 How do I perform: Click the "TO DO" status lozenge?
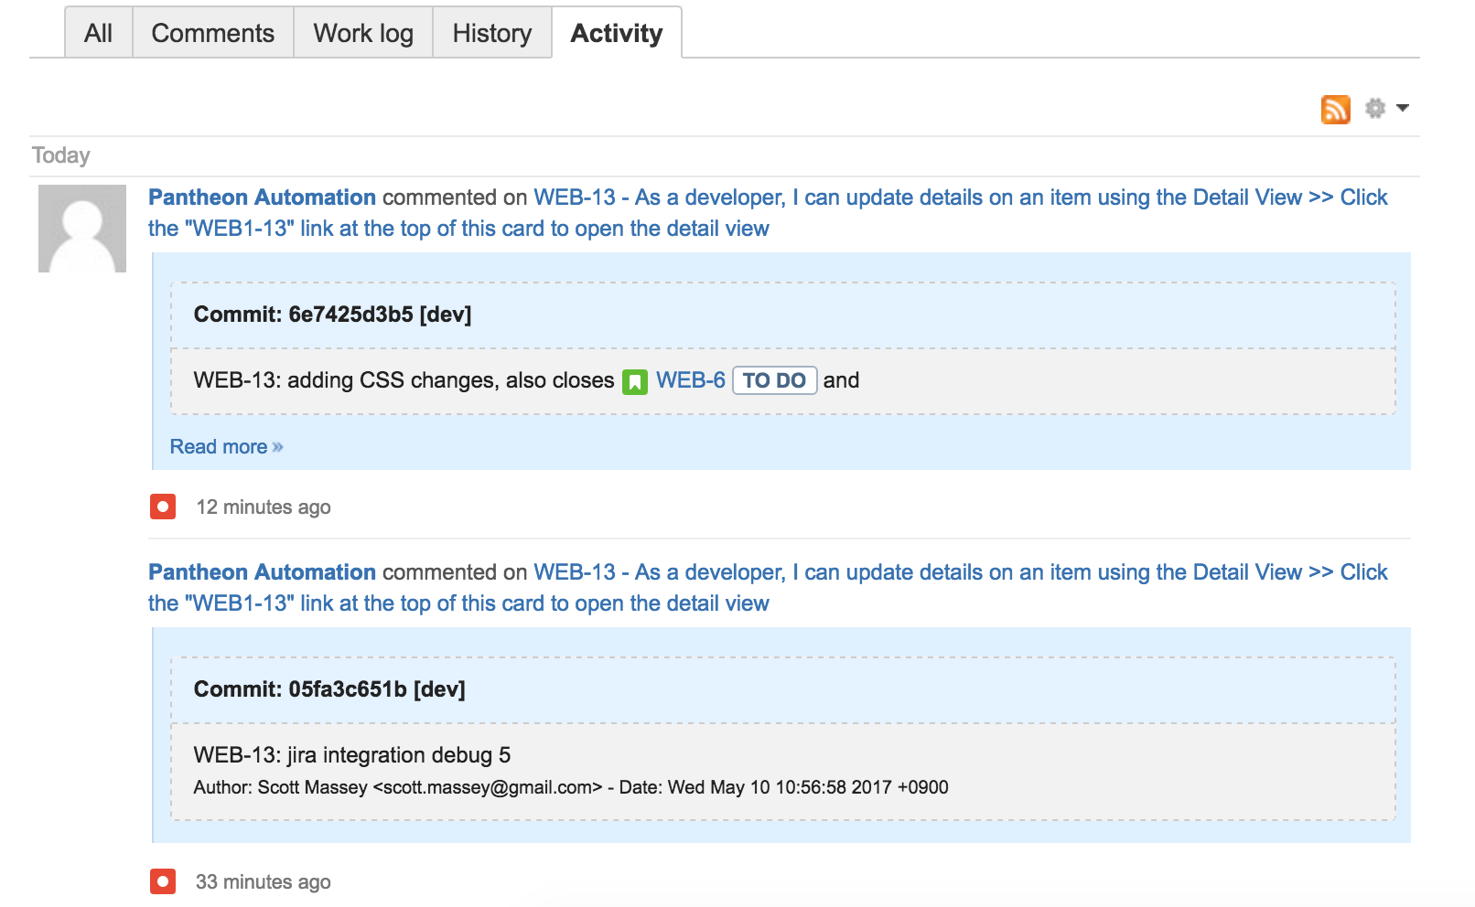774,379
